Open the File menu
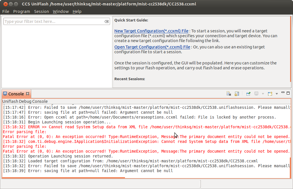The height and width of the screenshot is (189, 293). [x=6, y=11]
